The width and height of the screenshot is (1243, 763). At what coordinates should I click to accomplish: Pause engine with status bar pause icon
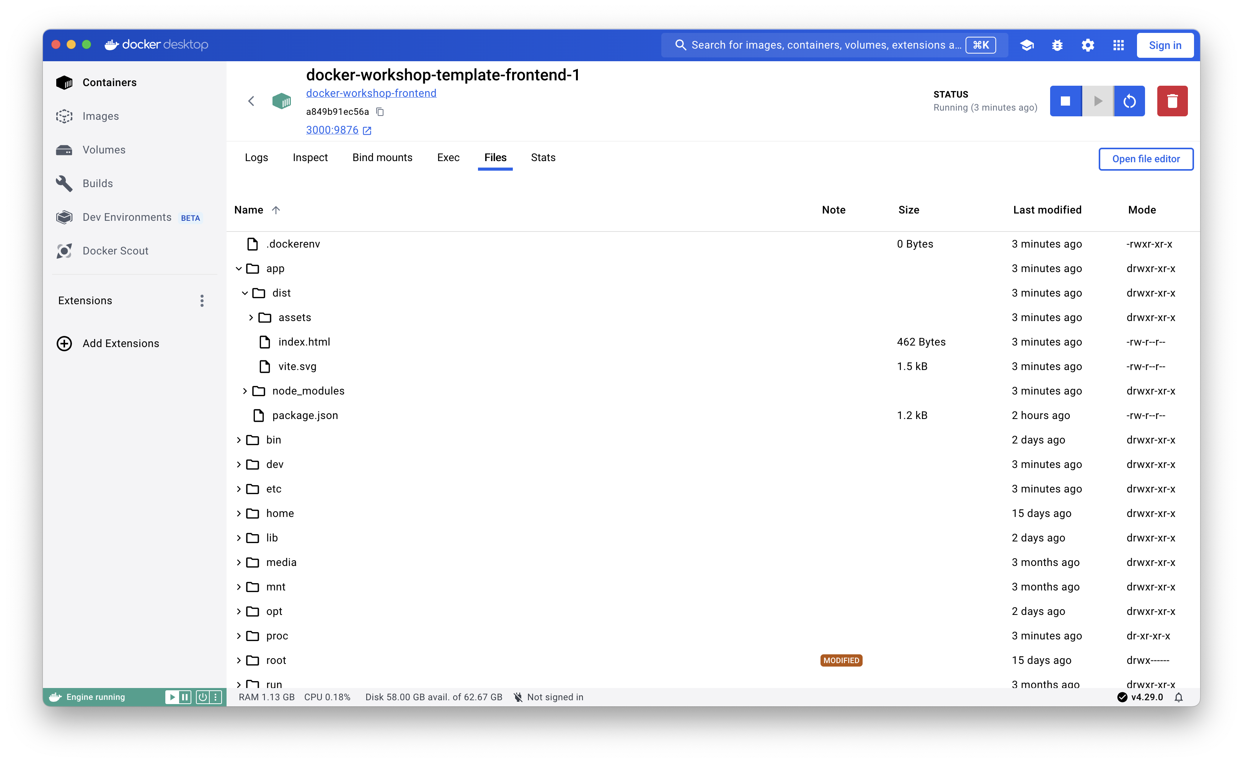tap(185, 697)
